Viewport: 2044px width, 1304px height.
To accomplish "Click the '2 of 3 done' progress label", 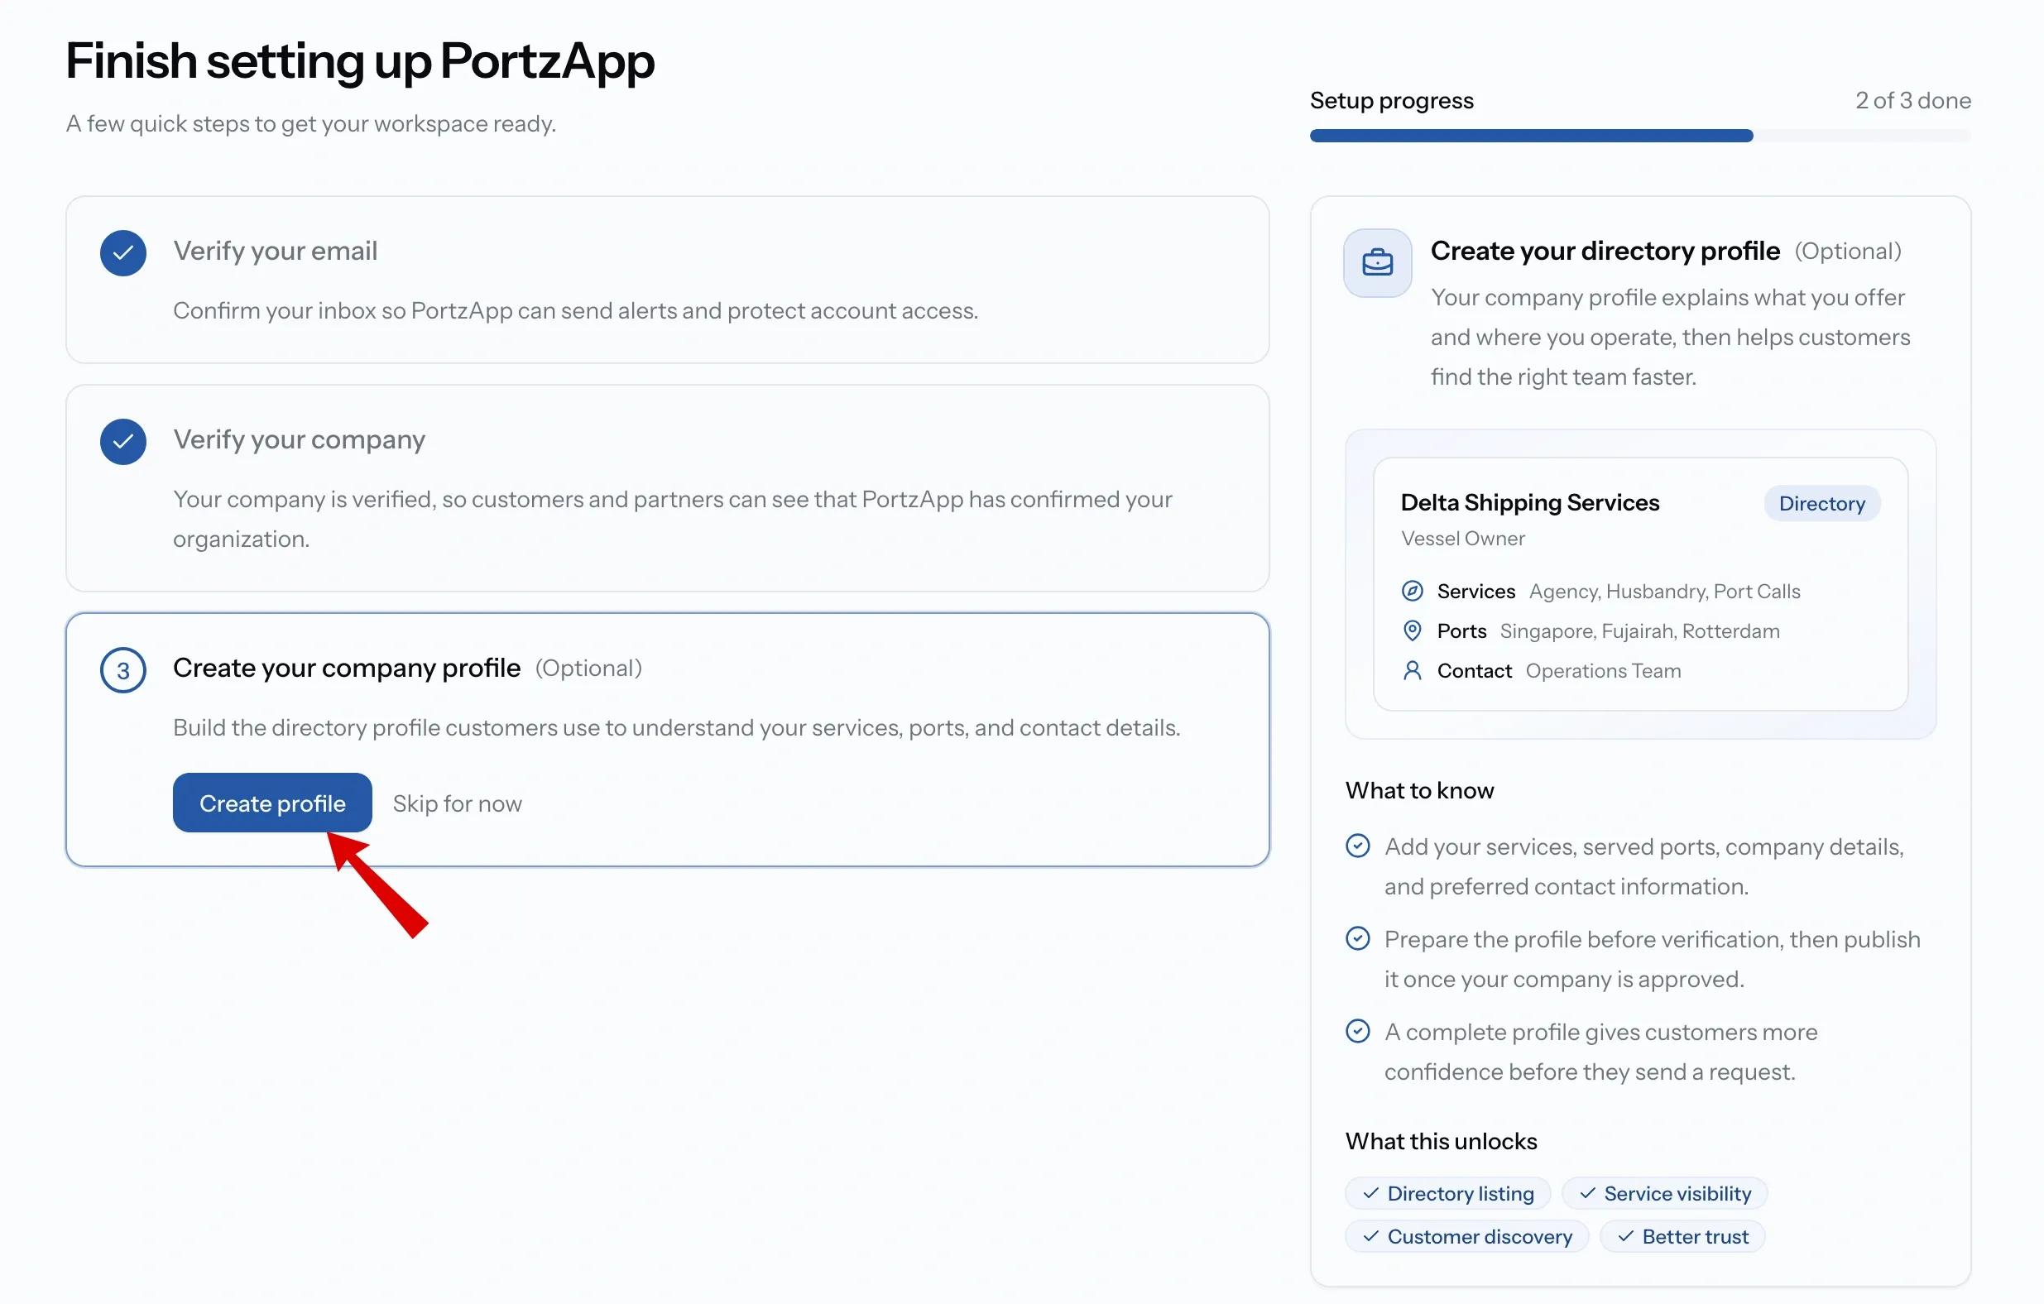I will (1912, 100).
